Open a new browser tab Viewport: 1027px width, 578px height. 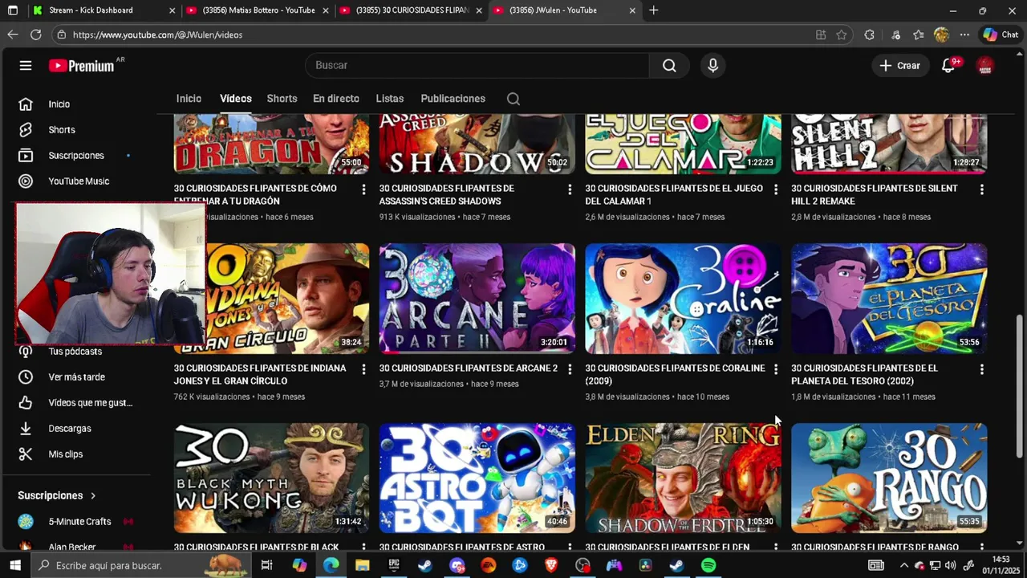pyautogui.click(x=654, y=10)
